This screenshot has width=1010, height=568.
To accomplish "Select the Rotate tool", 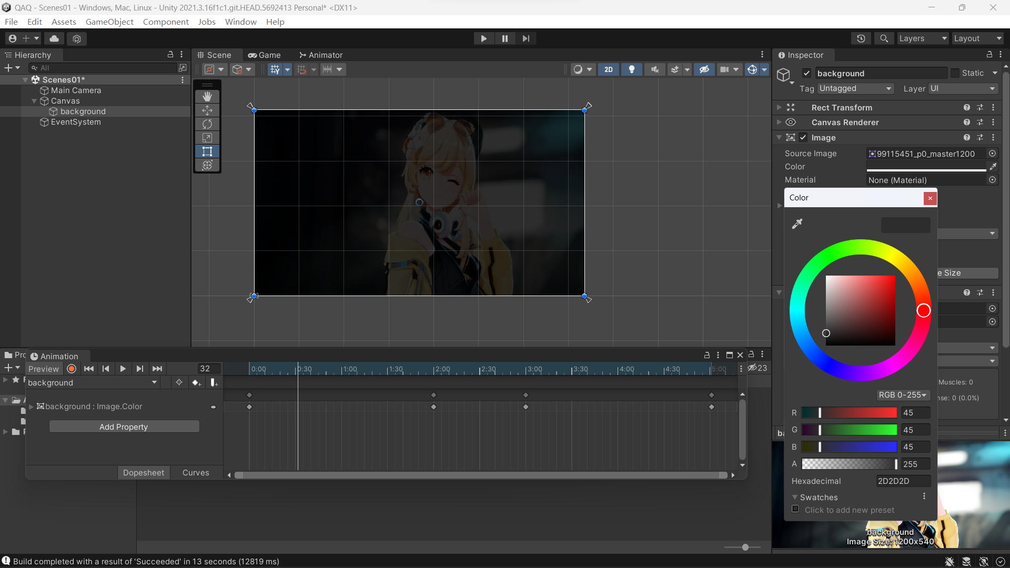I will 207,124.
